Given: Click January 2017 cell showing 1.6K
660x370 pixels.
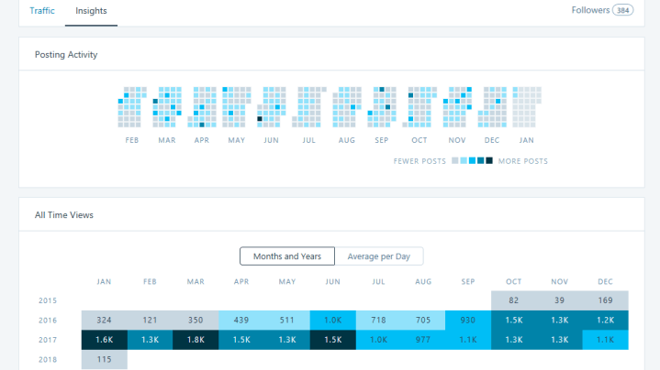Looking at the screenshot, I should click(x=104, y=341).
